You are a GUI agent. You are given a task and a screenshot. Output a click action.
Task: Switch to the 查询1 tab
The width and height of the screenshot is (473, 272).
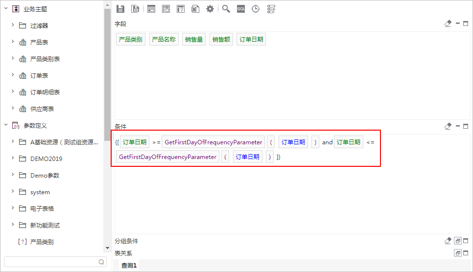(129, 265)
